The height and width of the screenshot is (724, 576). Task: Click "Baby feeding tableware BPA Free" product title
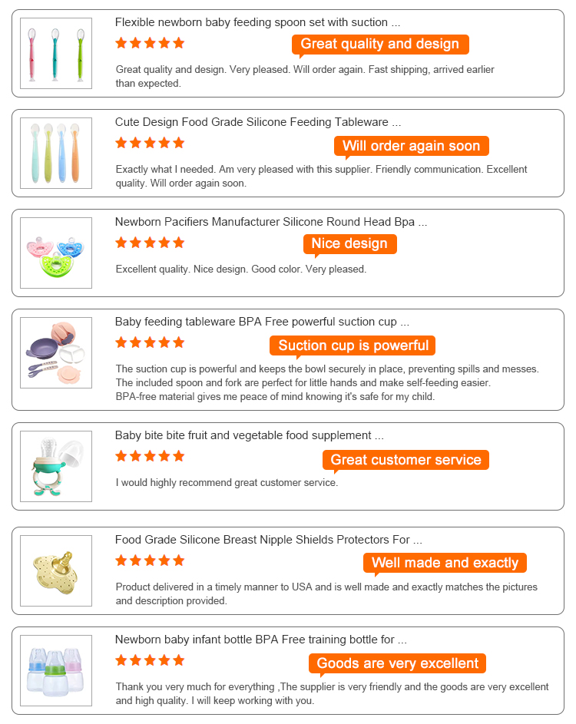coord(262,322)
